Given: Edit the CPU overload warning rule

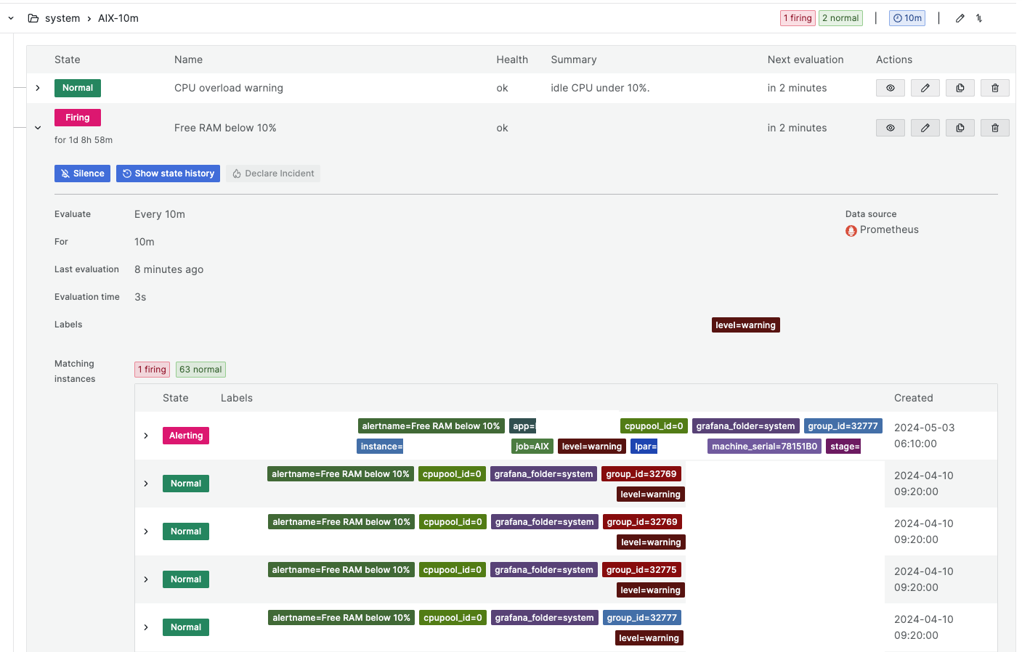Looking at the screenshot, I should click(x=925, y=88).
